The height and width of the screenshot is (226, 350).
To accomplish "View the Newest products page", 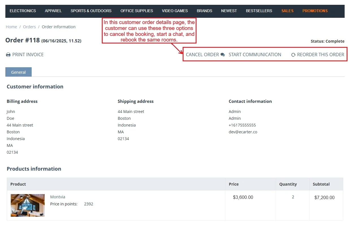I will click(229, 11).
